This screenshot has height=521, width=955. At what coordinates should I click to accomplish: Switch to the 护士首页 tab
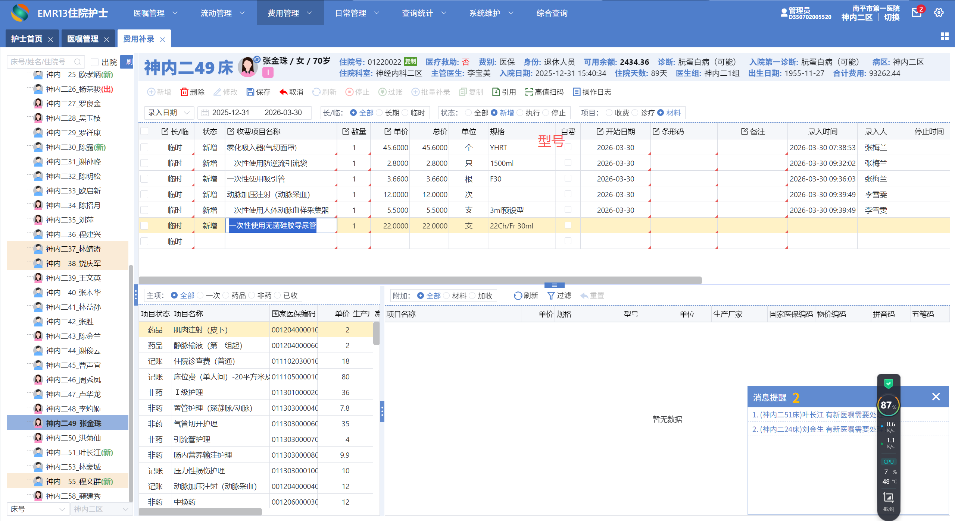pyautogui.click(x=27, y=39)
